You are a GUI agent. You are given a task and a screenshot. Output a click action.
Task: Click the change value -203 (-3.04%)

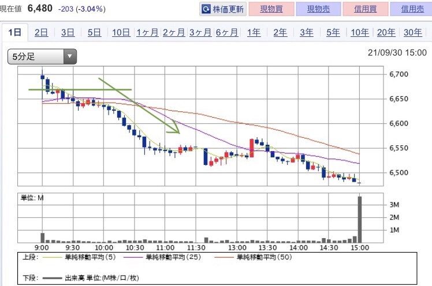(x=82, y=9)
